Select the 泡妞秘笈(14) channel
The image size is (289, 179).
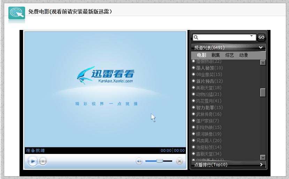point(208,147)
